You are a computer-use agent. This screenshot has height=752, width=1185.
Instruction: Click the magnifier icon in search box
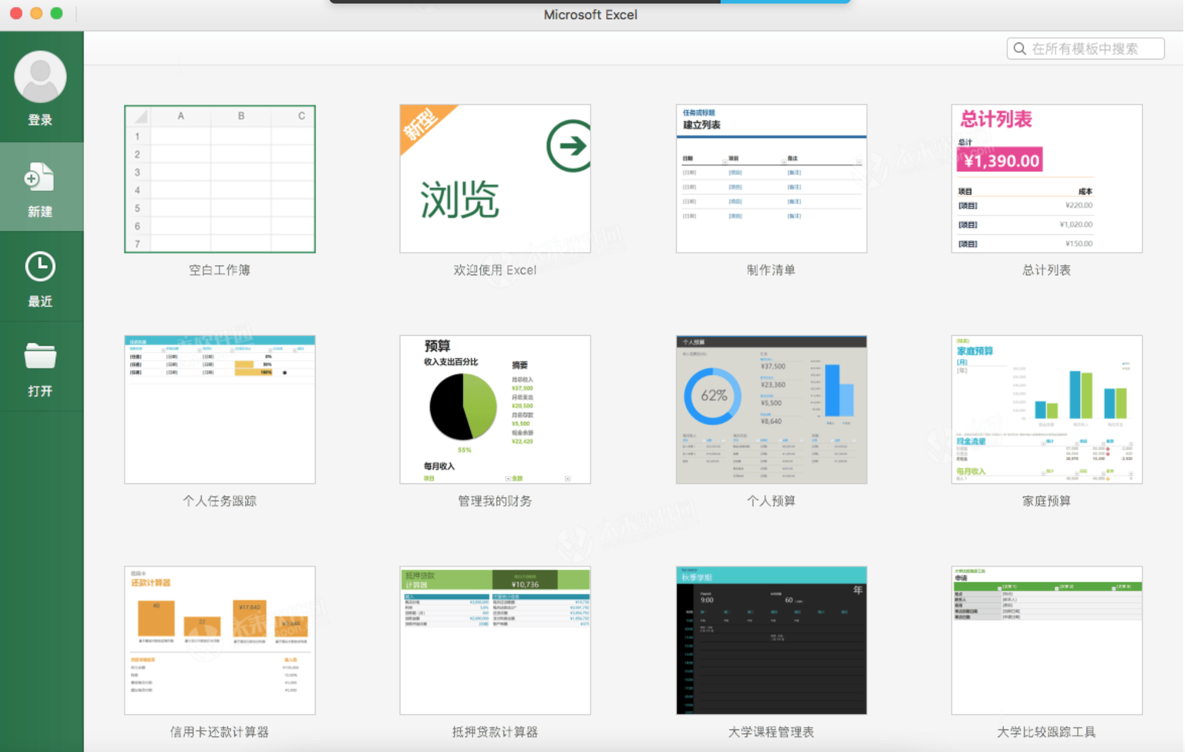pos(1020,49)
